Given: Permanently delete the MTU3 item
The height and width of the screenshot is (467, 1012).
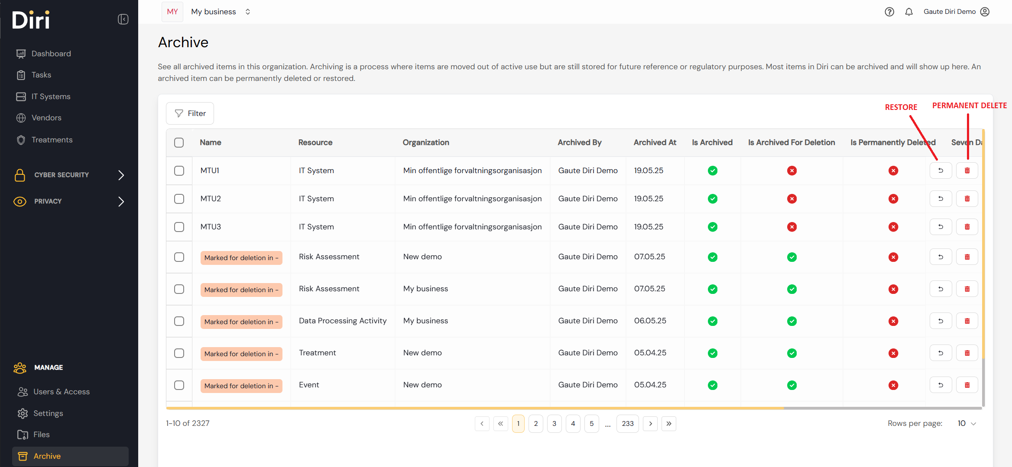Looking at the screenshot, I should coord(967,227).
